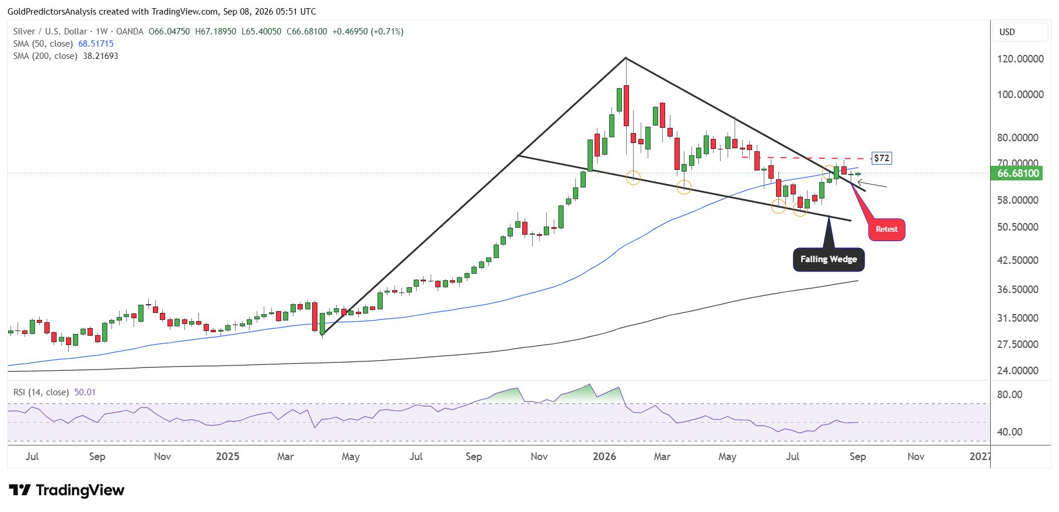Click the open value O66.04750 in header
The height and width of the screenshot is (512, 1059).
(169, 32)
